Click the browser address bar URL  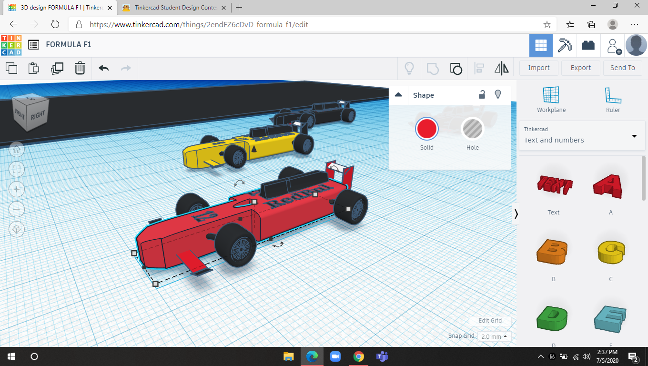click(x=199, y=24)
